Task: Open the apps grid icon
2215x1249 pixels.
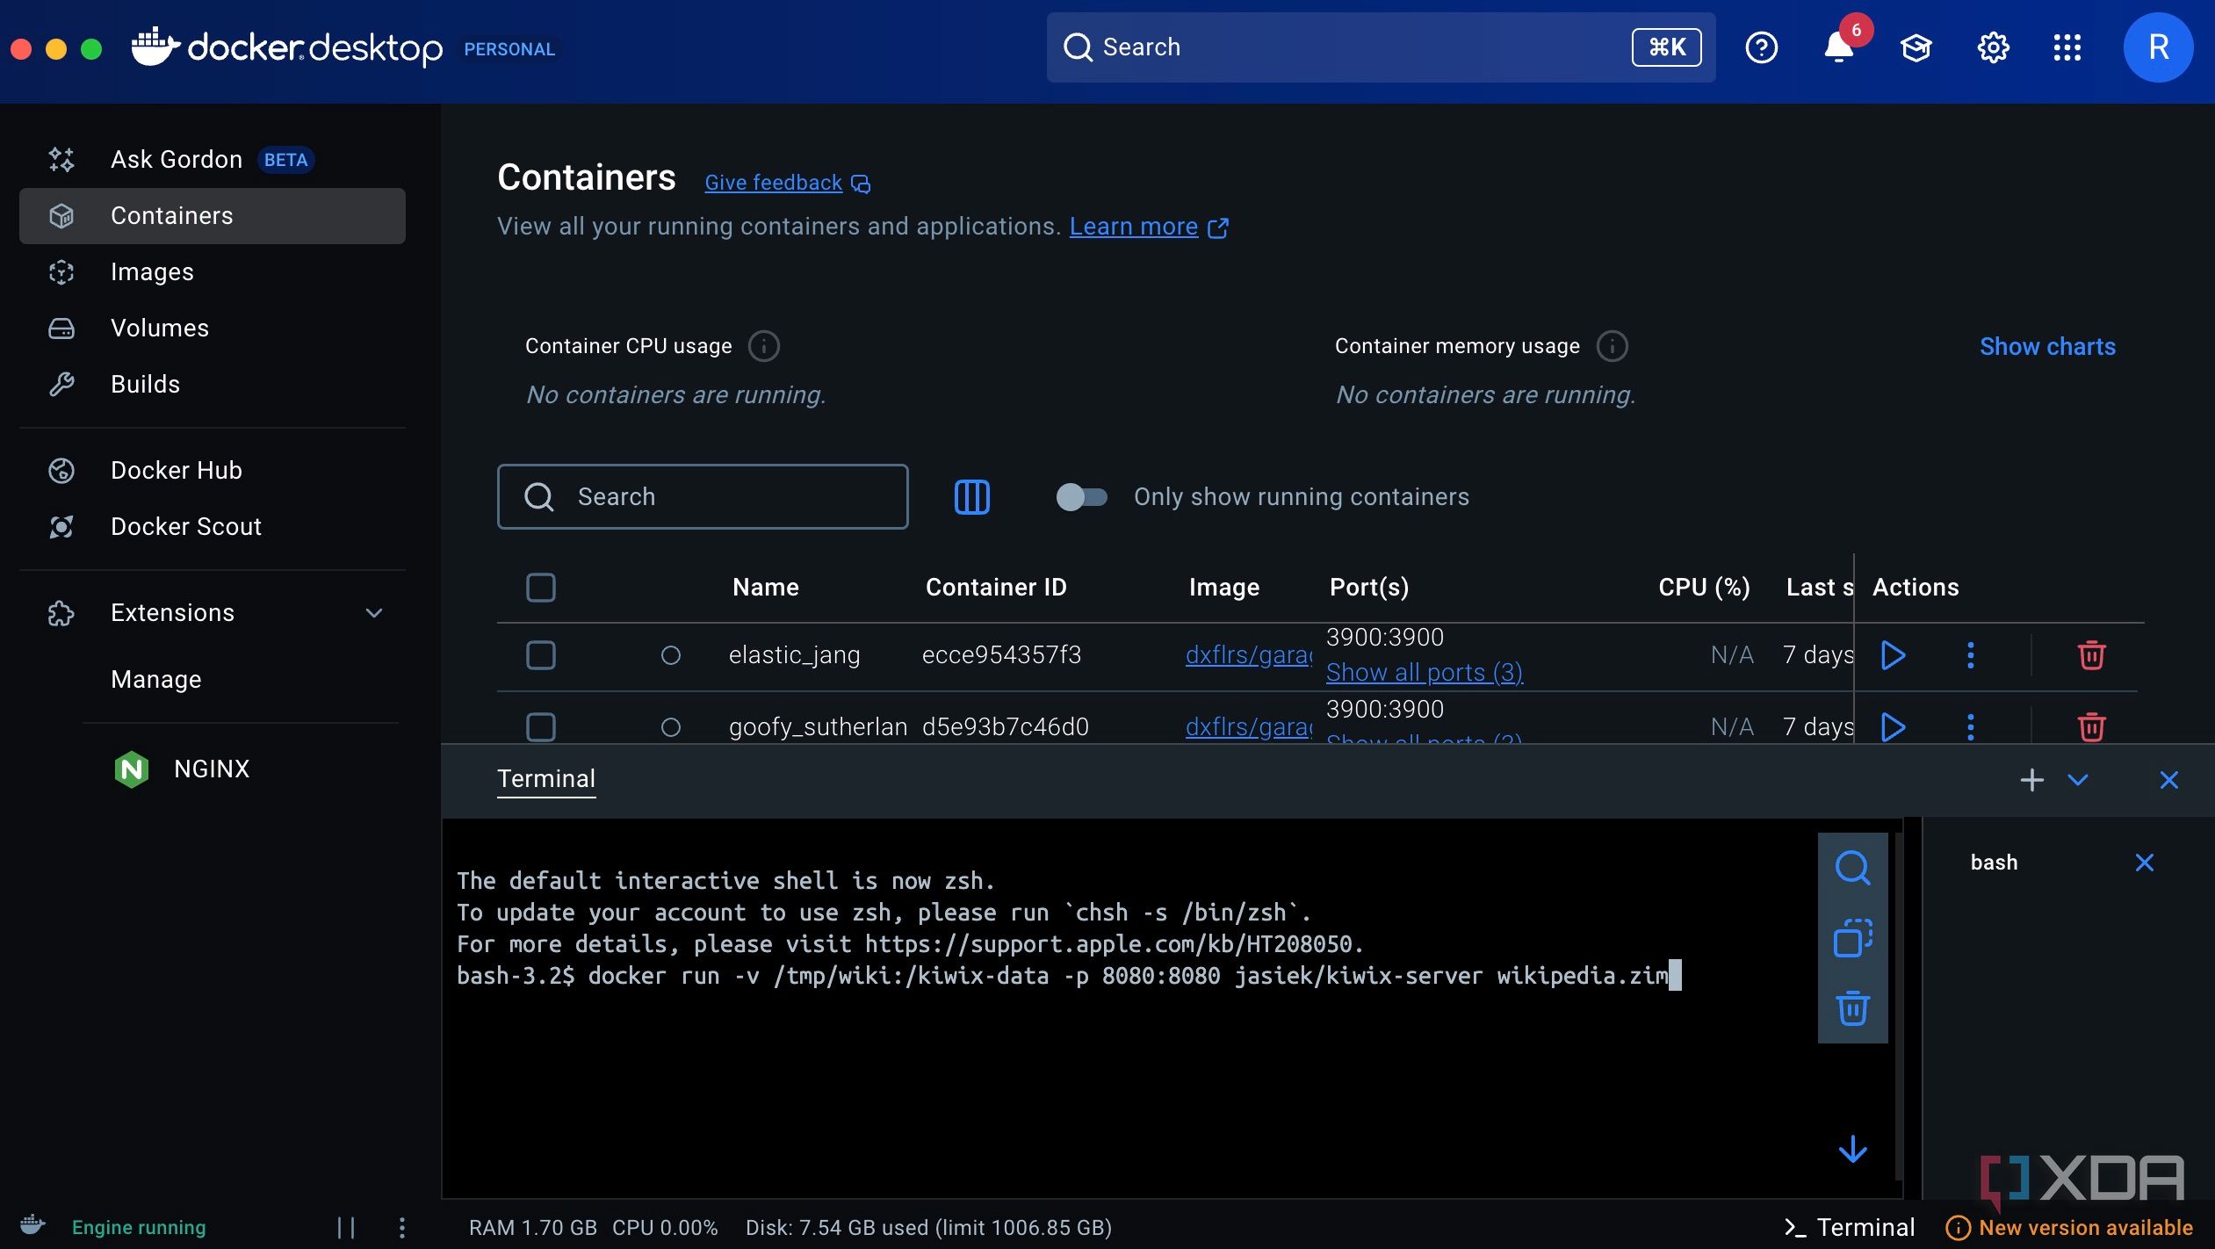Action: click(x=2067, y=47)
